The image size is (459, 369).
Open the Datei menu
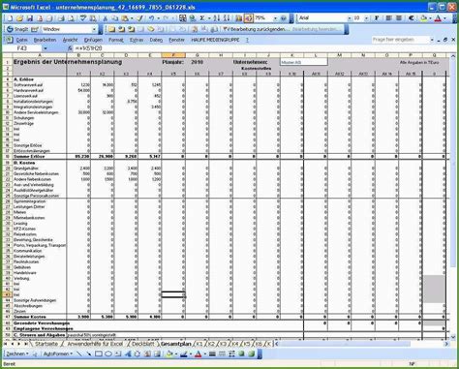22,40
